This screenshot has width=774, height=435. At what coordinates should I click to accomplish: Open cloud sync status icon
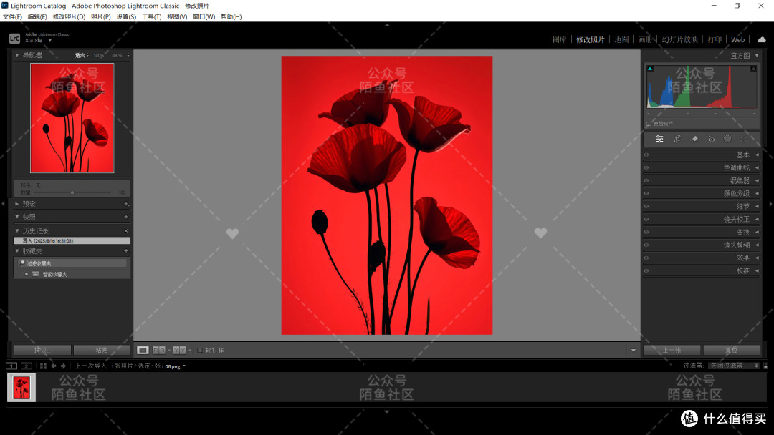pos(762,39)
